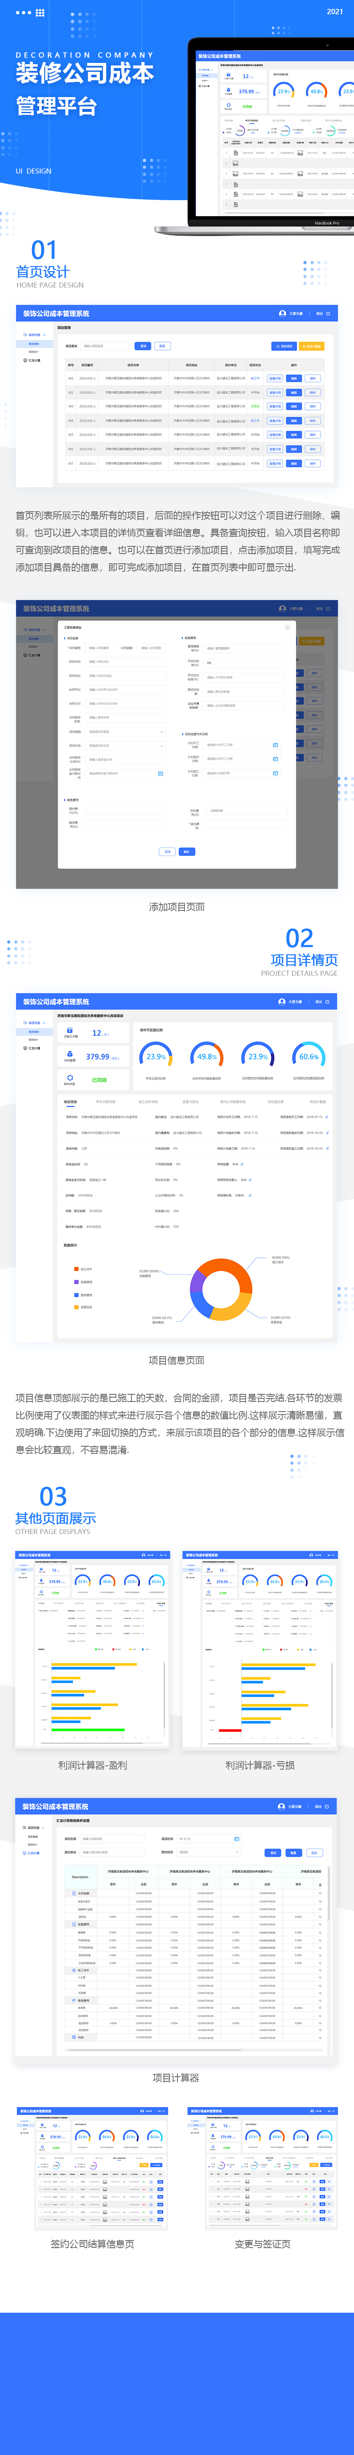Click the blue confirm button in the add-project dialog
354x2455 pixels.
click(x=187, y=851)
